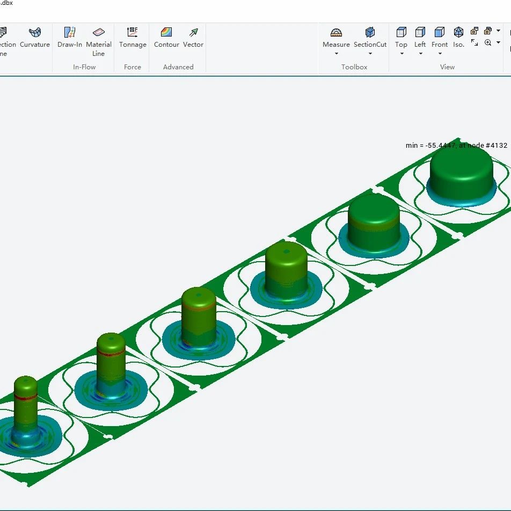Select the SectionCut tool

click(370, 38)
